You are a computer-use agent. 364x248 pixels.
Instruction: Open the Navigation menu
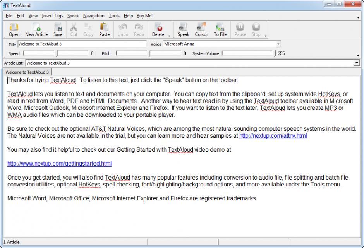pos(94,16)
